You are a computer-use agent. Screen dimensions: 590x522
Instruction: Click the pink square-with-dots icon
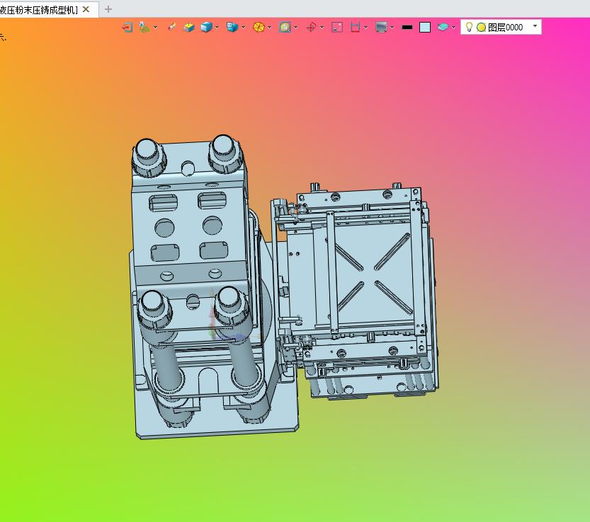[x=337, y=28]
